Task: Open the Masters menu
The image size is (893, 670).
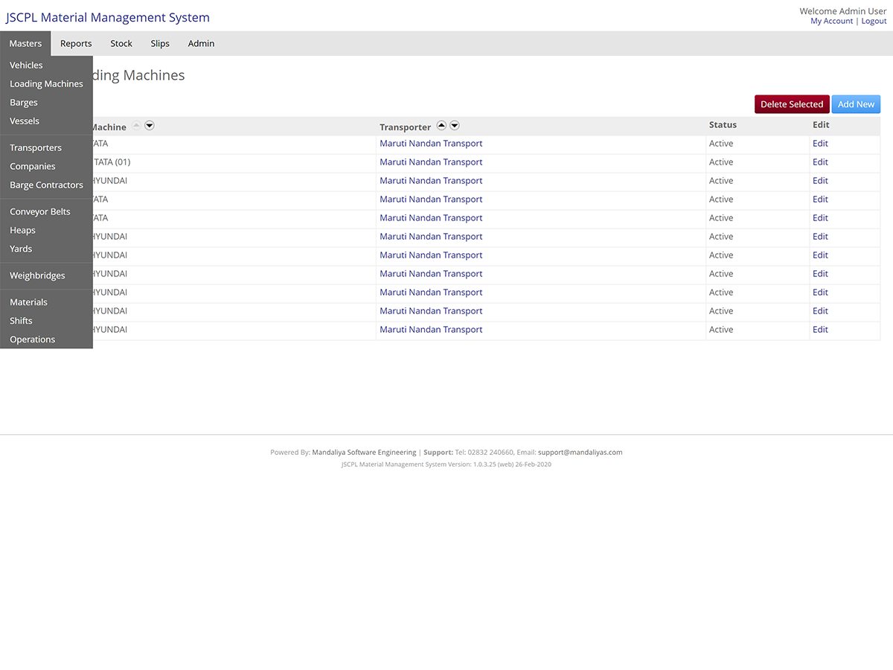Action: (25, 43)
